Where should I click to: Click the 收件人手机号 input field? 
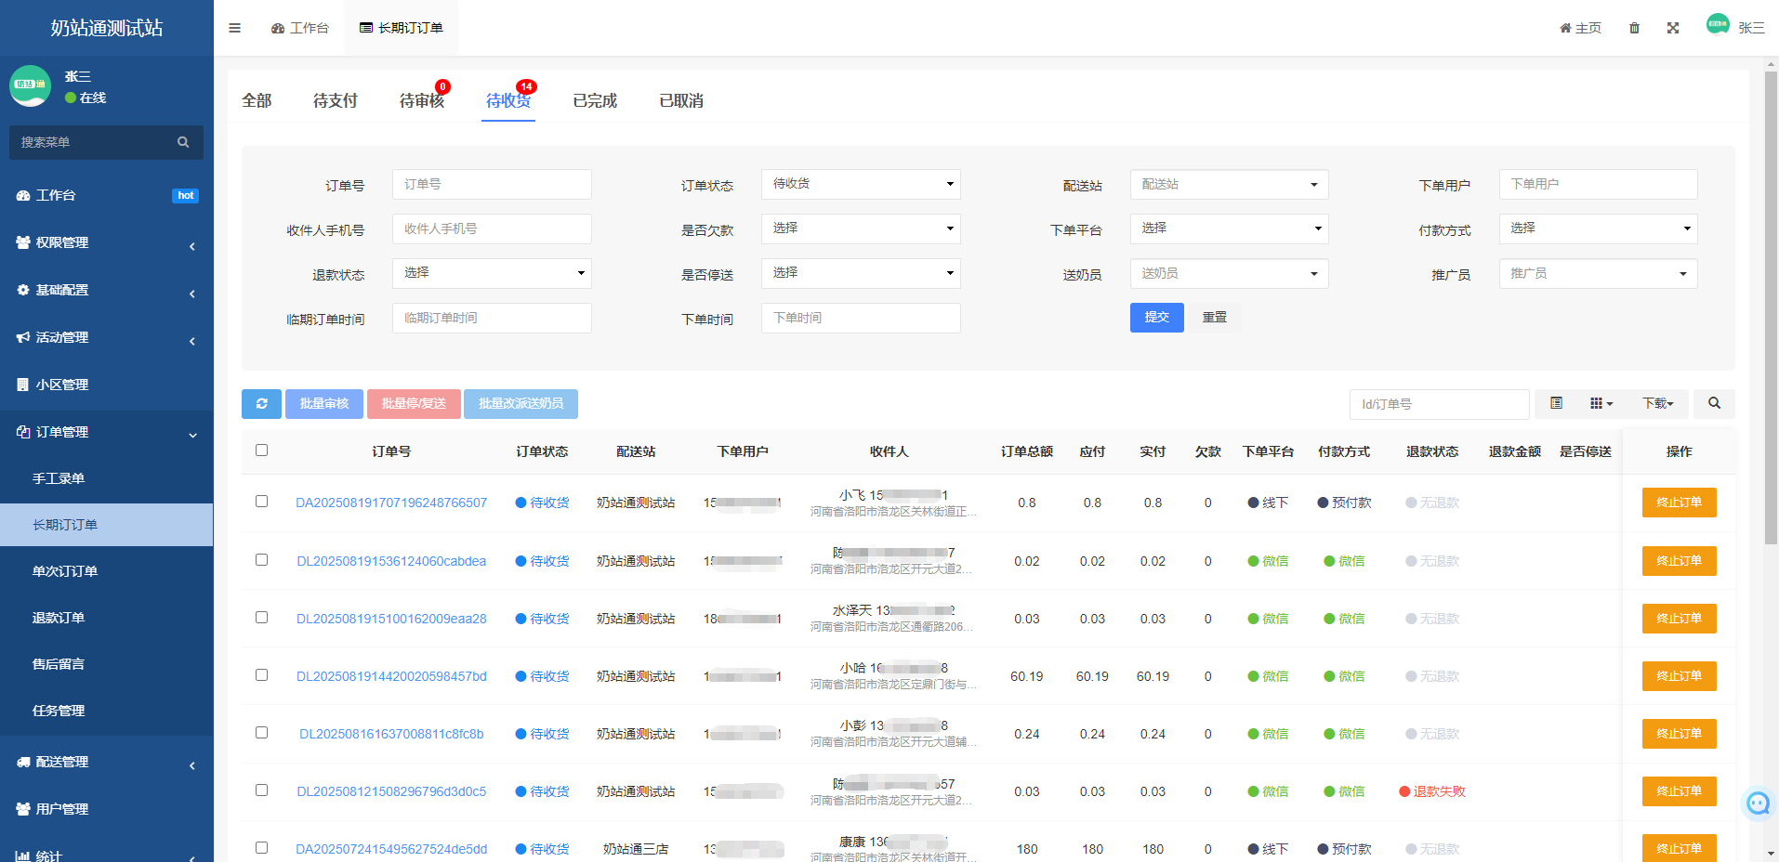[x=491, y=229]
